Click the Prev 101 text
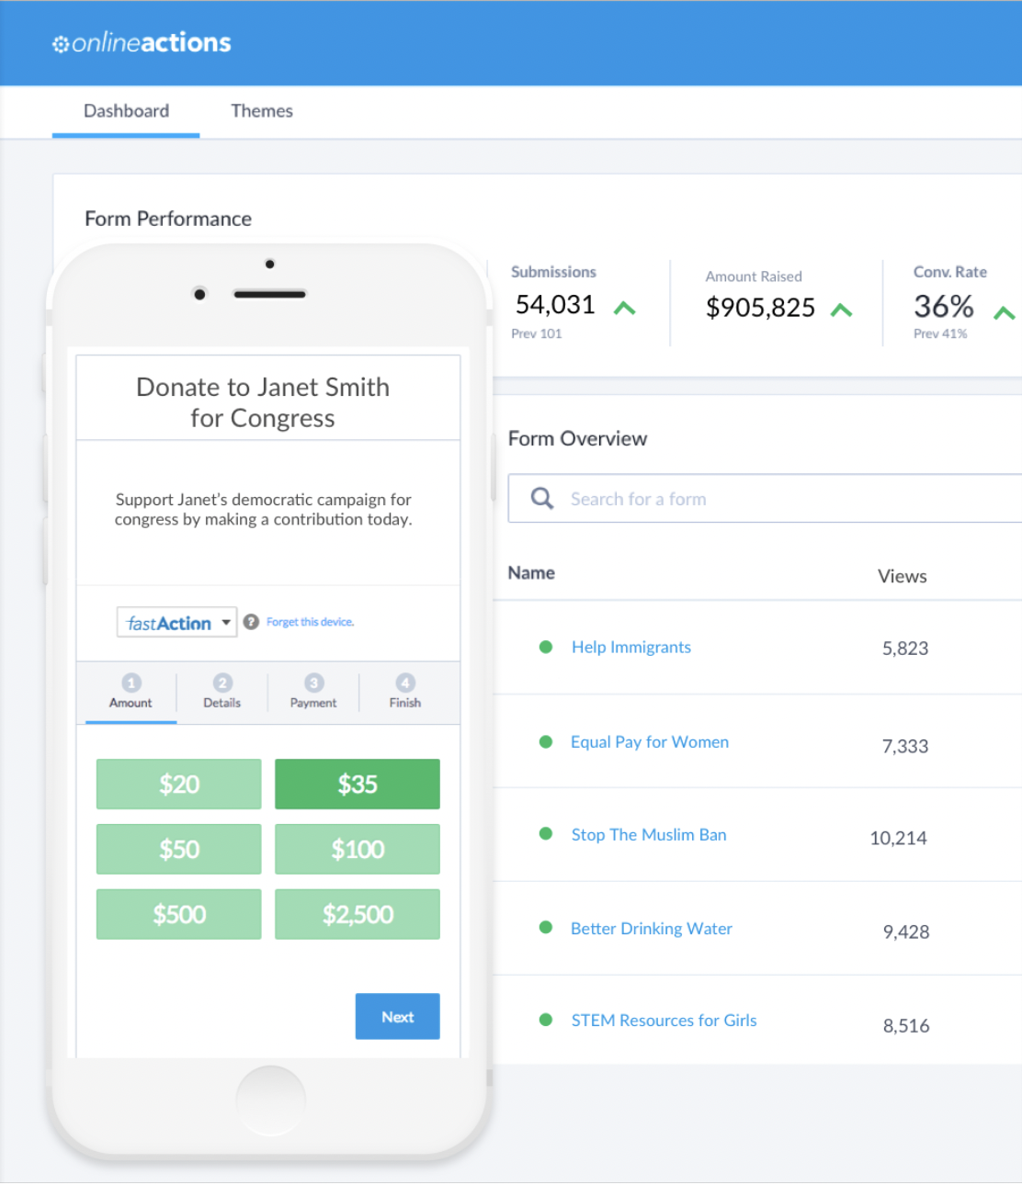1022x1185 pixels. point(537,333)
